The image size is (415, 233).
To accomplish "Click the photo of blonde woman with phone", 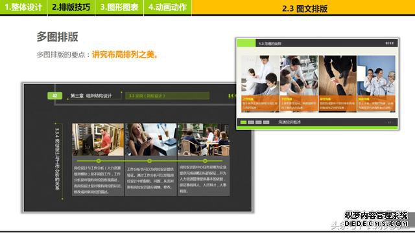I will click(x=150, y=140).
